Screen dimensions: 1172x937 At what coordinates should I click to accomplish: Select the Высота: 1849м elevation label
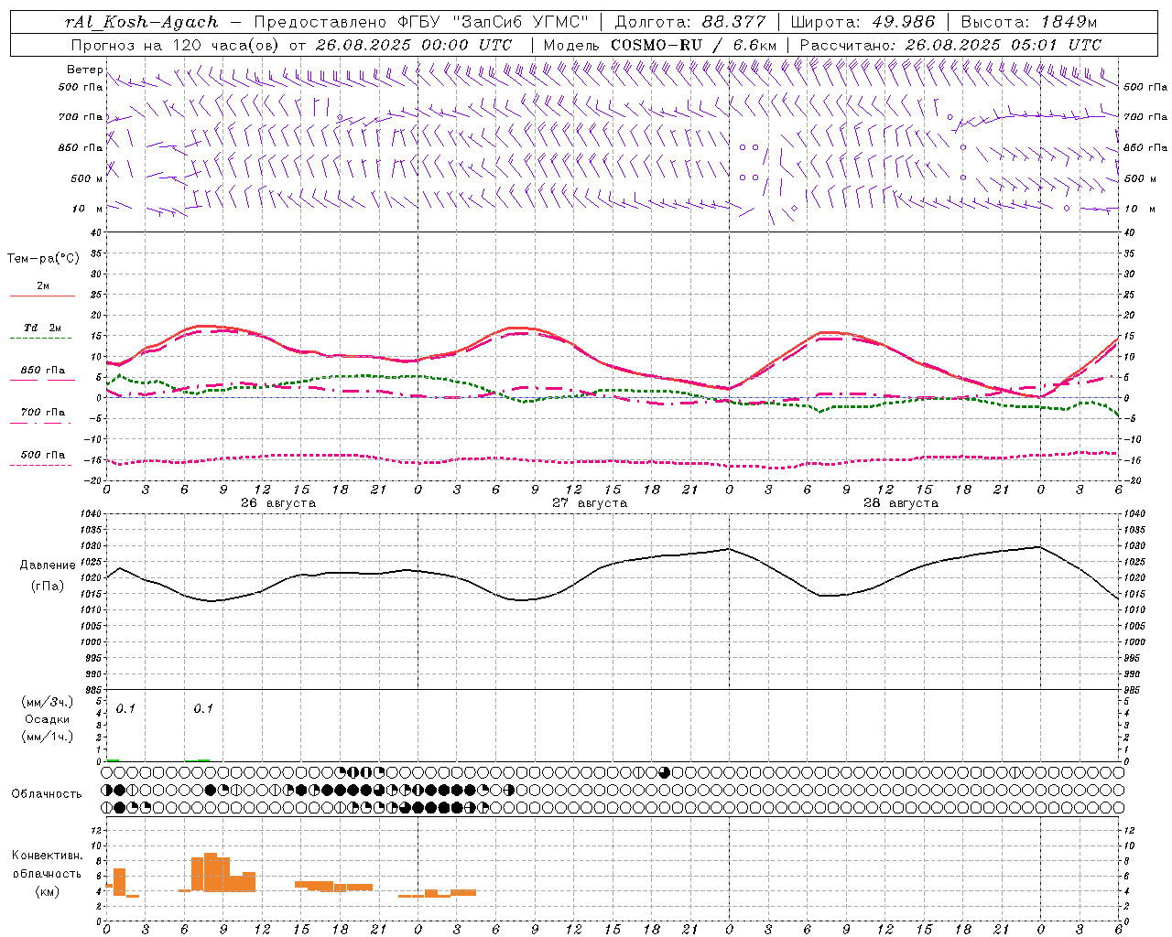tap(1029, 22)
